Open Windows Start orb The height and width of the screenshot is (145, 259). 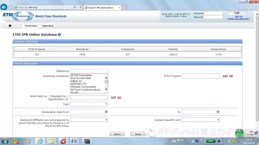[5, 141]
